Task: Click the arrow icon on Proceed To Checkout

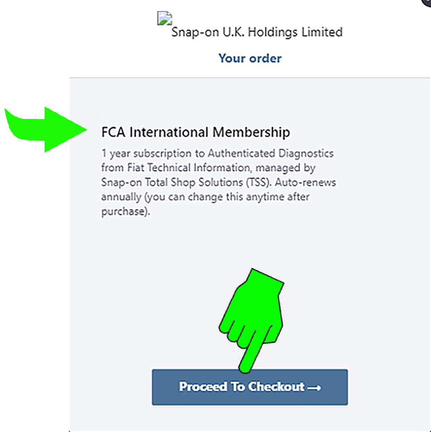Action: pyautogui.click(x=314, y=388)
